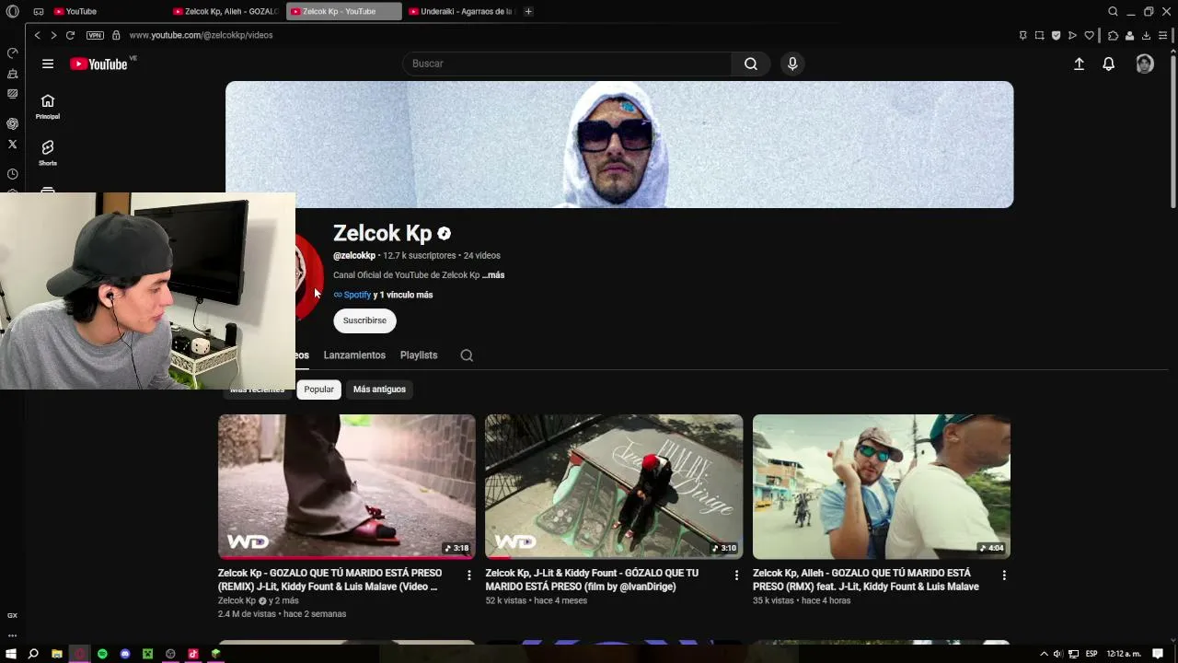
Task: Open options menu for 2.4 M views video
Action: pyautogui.click(x=468, y=576)
